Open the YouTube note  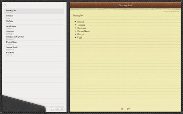coord(34,22)
